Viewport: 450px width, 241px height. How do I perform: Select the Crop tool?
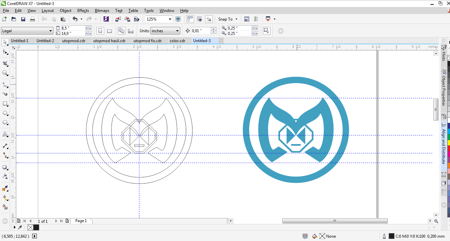(x=5, y=63)
